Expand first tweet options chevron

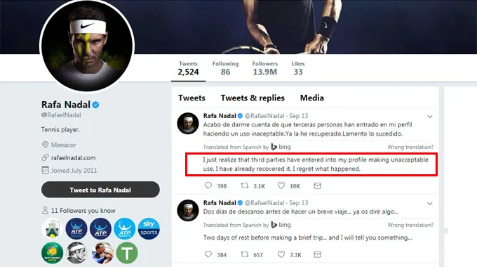point(429,117)
